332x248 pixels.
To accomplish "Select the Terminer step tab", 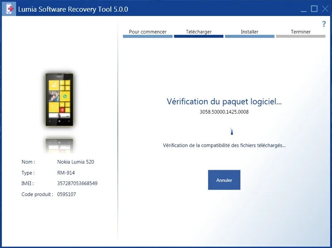I will [300, 33].
